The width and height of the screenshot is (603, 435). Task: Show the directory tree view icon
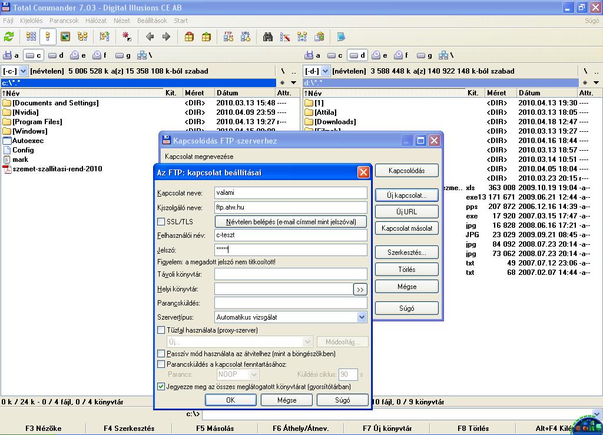pyautogui.click(x=82, y=37)
